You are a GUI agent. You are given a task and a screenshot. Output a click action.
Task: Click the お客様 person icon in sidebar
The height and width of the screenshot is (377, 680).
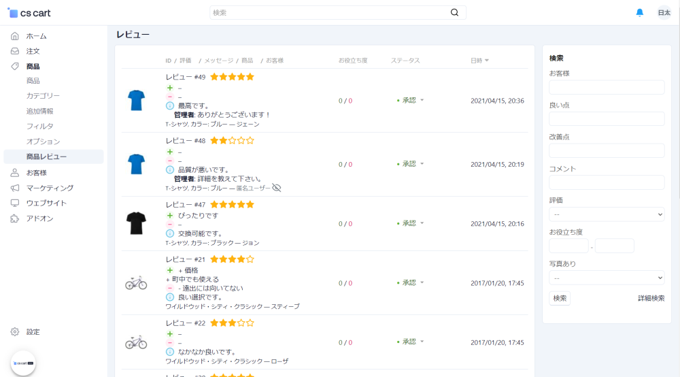pyautogui.click(x=15, y=173)
